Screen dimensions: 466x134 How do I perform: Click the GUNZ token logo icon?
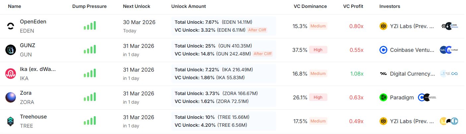pyautogui.click(x=11, y=50)
